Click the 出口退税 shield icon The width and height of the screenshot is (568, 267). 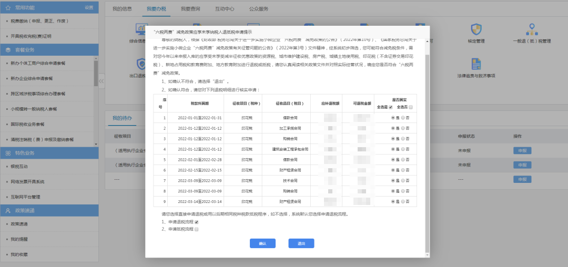(x=141, y=64)
